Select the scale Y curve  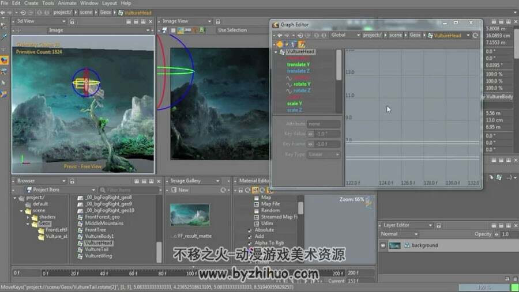pos(294,104)
